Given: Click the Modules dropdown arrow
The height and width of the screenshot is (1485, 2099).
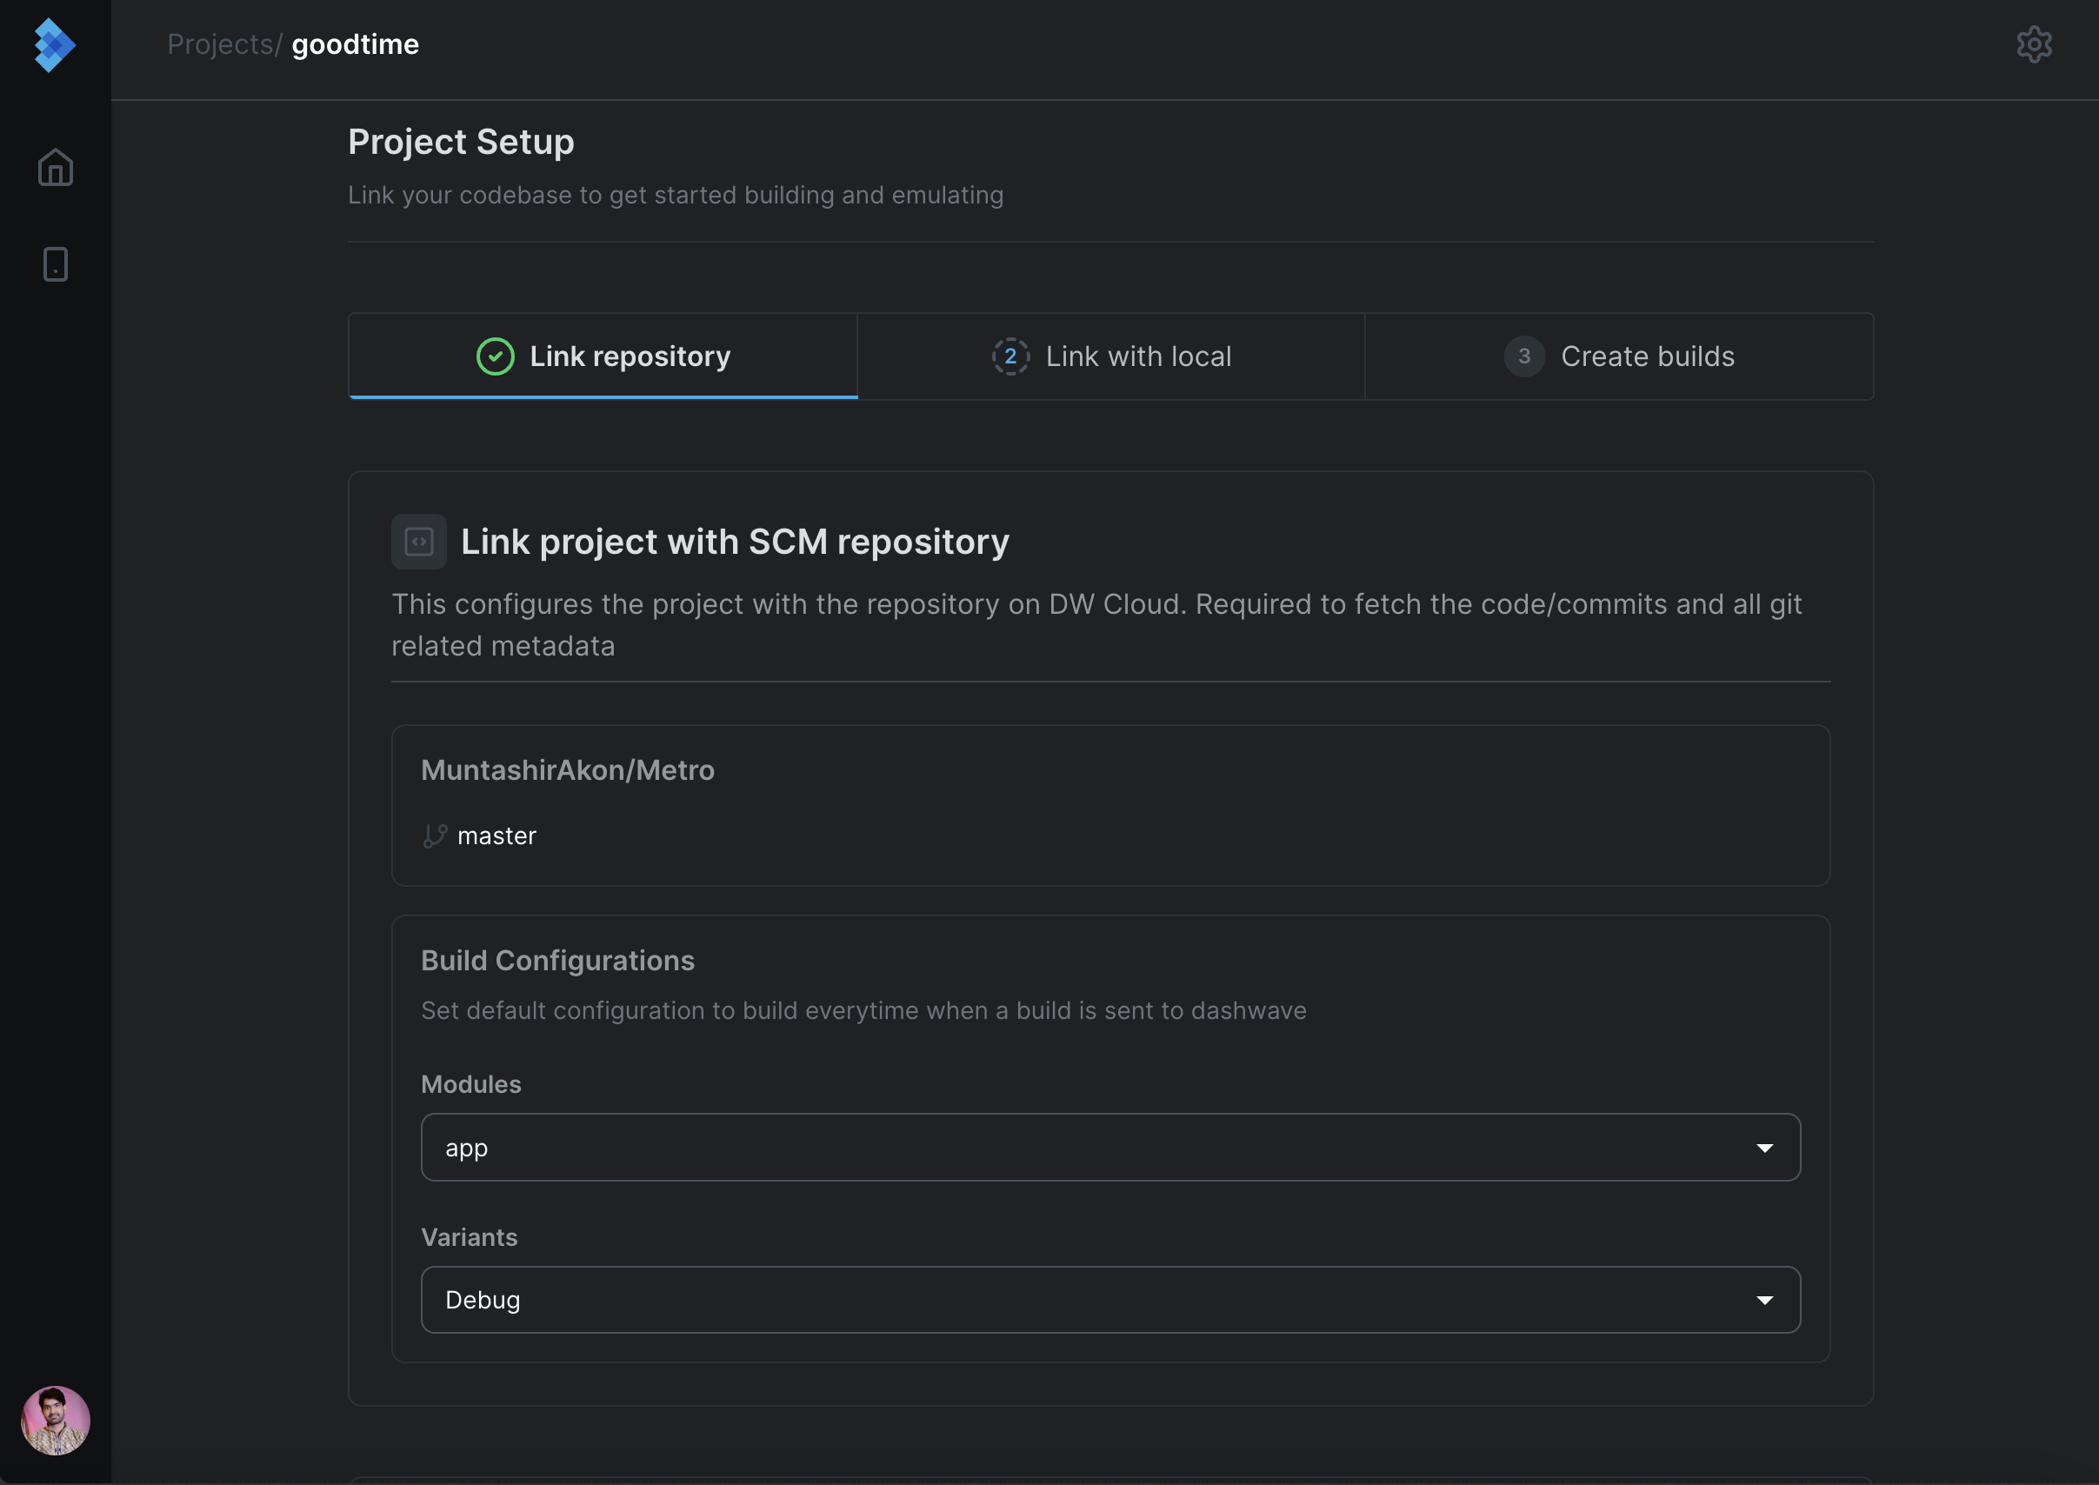Looking at the screenshot, I should point(1764,1148).
